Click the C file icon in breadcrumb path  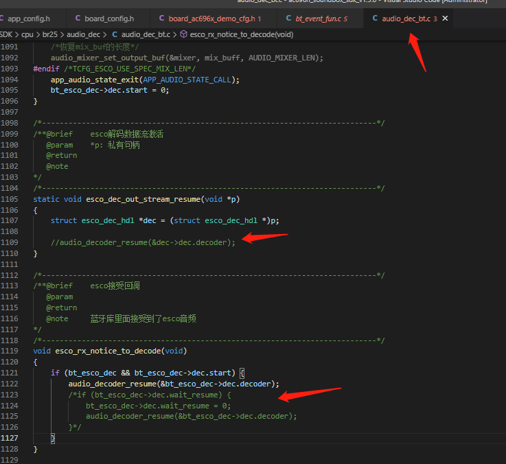[115, 34]
